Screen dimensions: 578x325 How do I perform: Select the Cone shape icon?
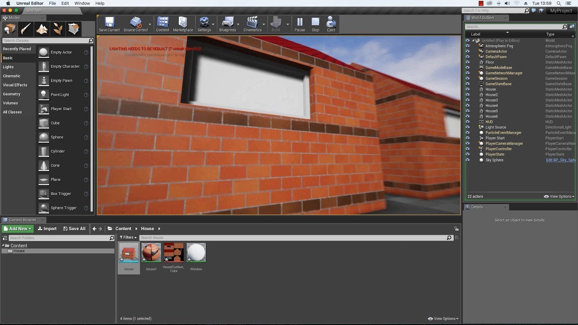tap(43, 165)
